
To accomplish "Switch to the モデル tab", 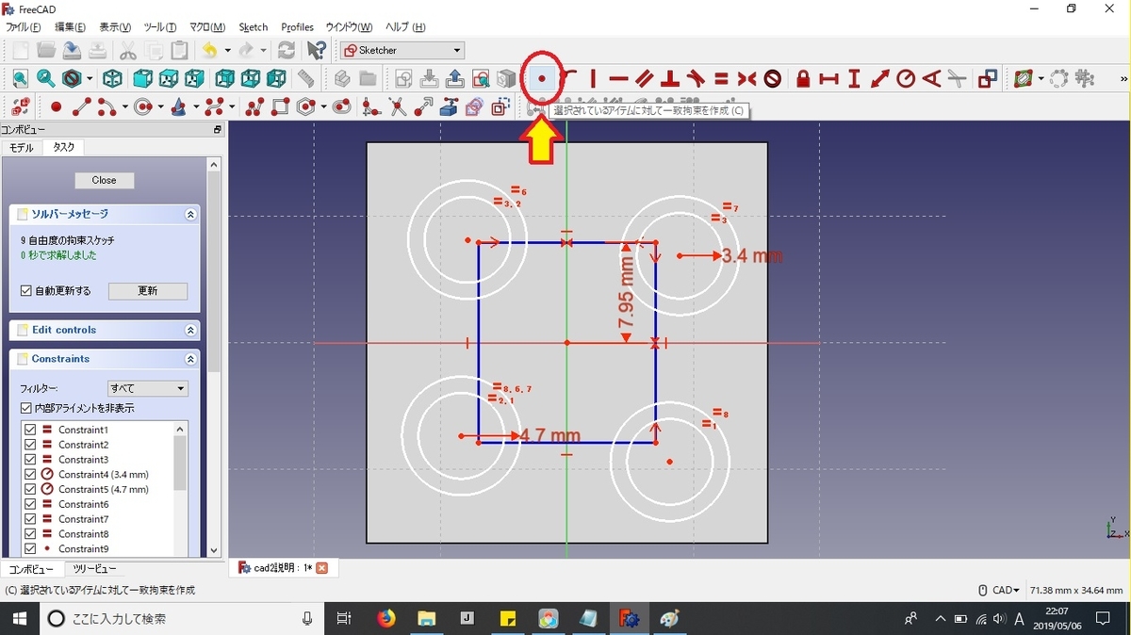I will 22,148.
